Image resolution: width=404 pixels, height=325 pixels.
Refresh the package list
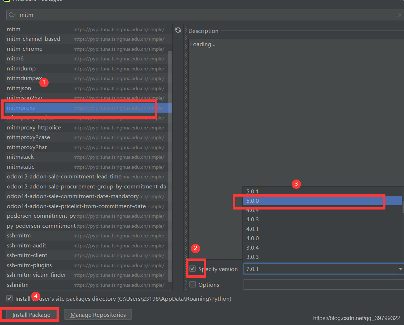[178, 30]
